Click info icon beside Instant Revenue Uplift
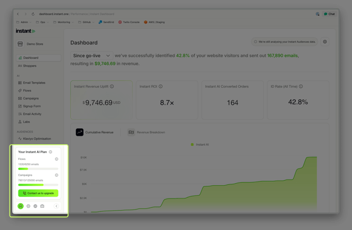This screenshot has width=352, height=230. click(x=112, y=86)
